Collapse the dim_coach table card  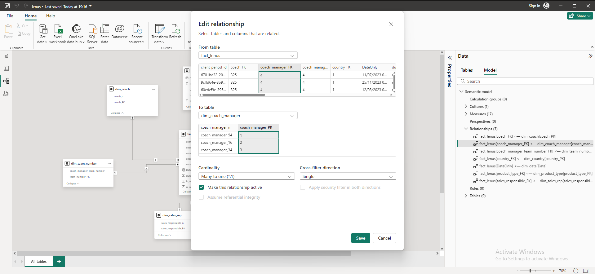(117, 113)
